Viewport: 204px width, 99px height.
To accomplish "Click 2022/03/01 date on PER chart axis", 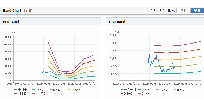I will (28, 83).
